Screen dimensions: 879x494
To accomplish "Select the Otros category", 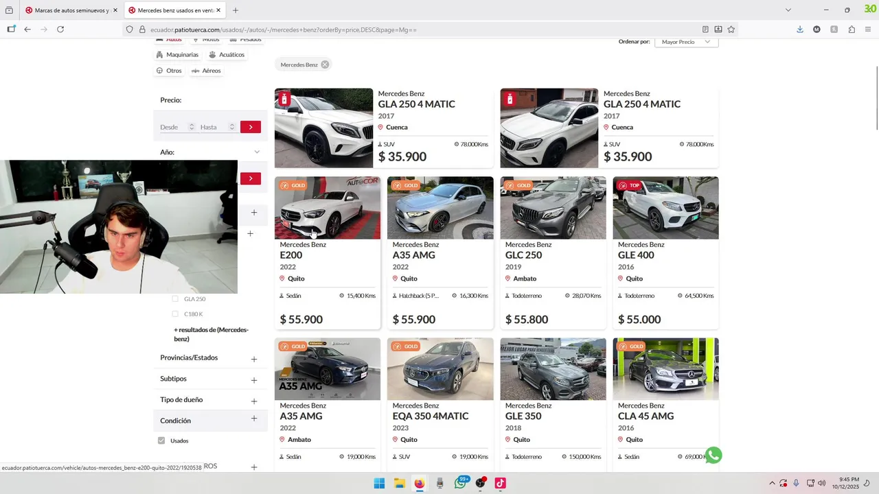I will [169, 71].
